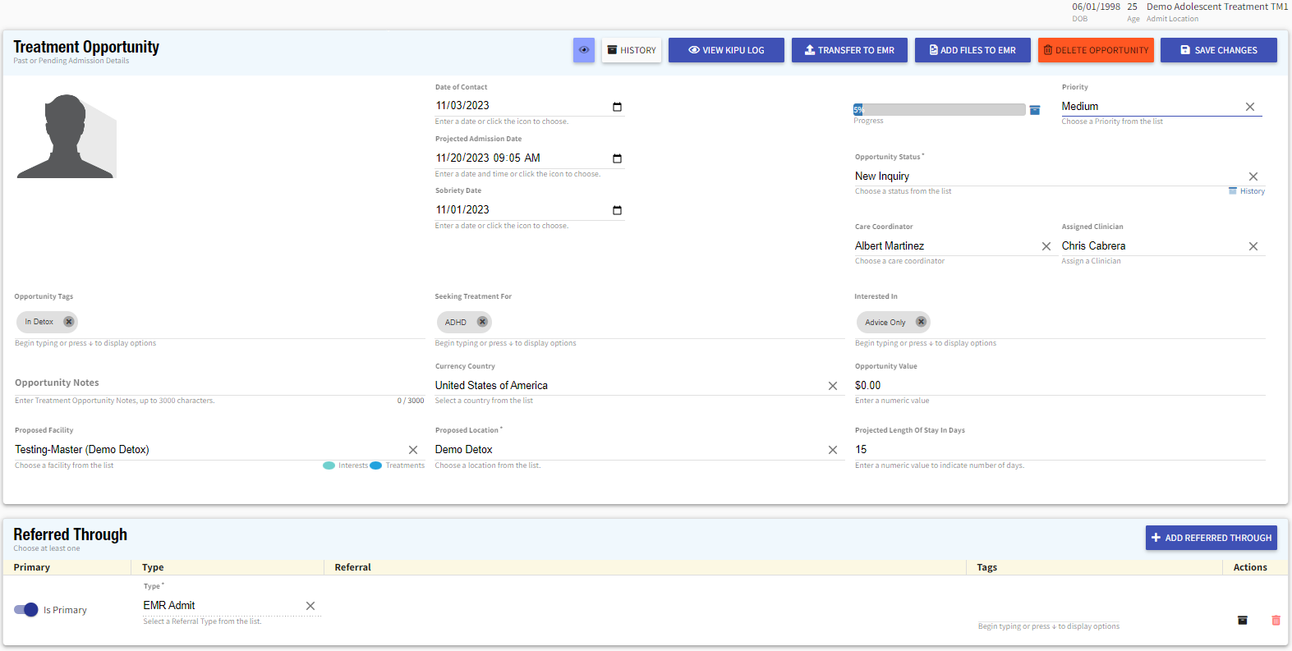The height and width of the screenshot is (651, 1292).
Task: Open calendar picker for Date of Contact
Action: tap(617, 107)
